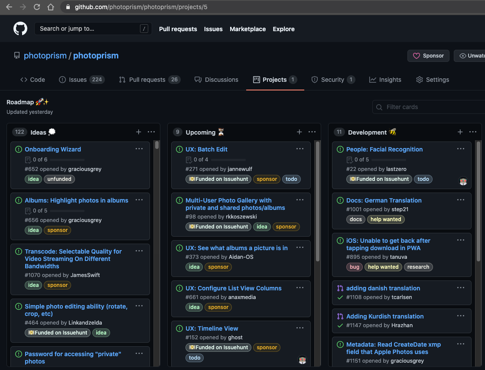Go to the GitHub homepage via the Octocat logo
The image size is (485, 370).
[20, 29]
